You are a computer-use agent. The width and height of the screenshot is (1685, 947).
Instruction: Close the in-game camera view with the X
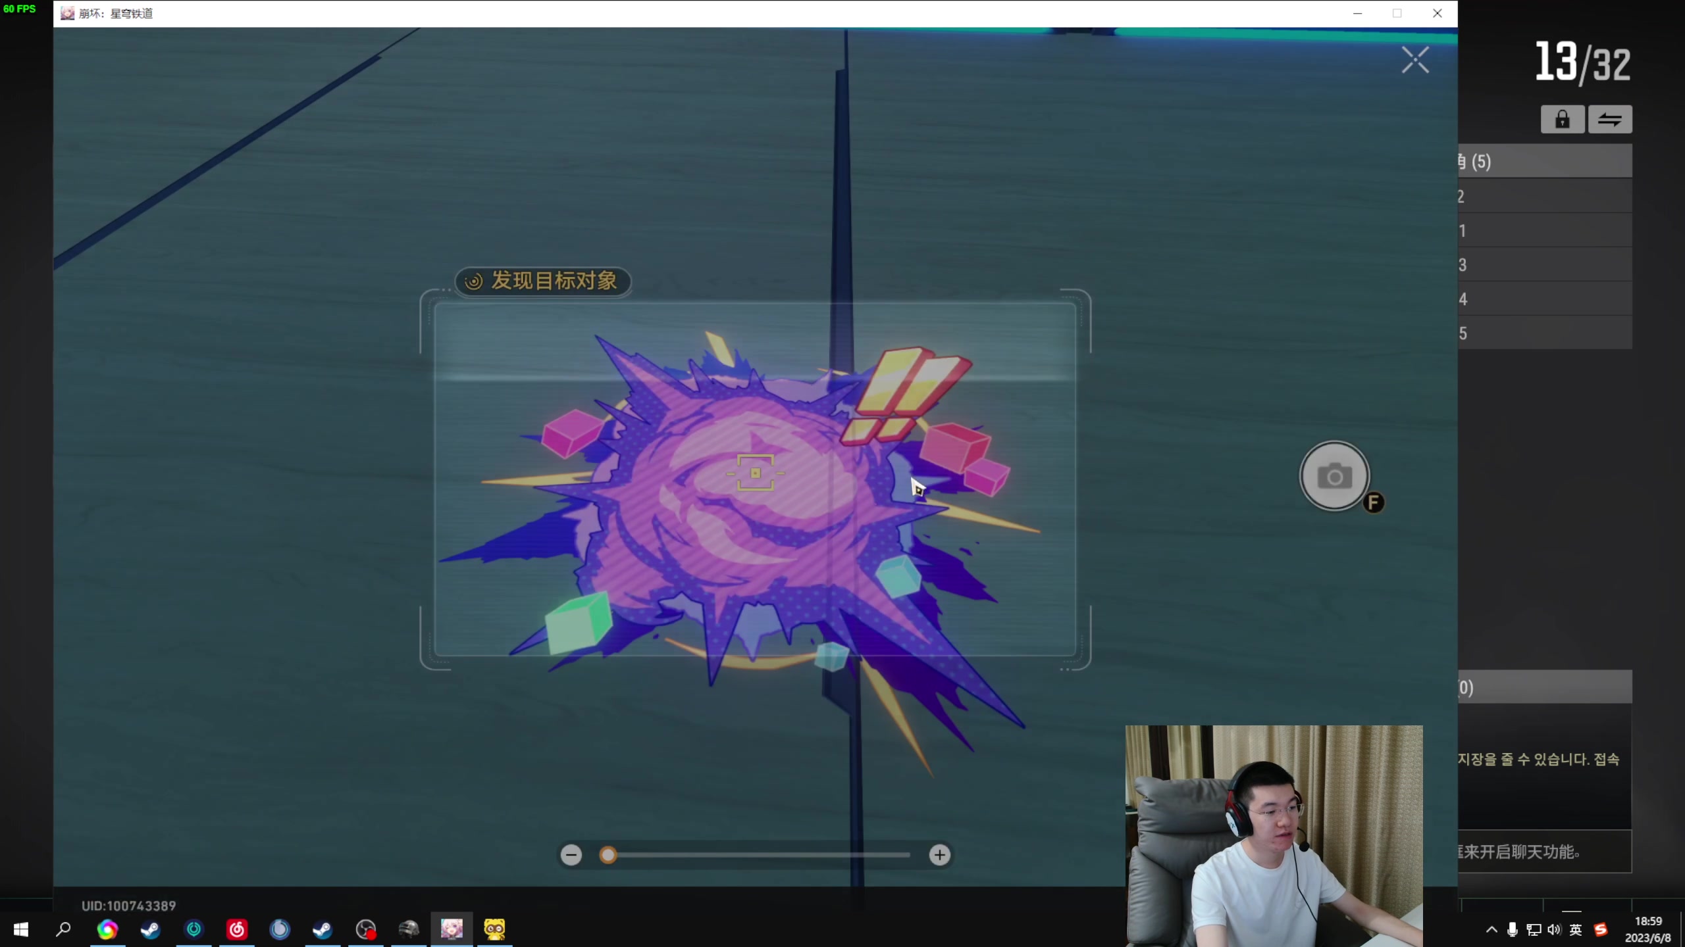[x=1414, y=60]
